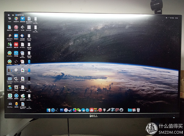The height and width of the screenshot is (136, 184).
Task: Open blue bird-shaped dock icon
Action: pos(87,110)
